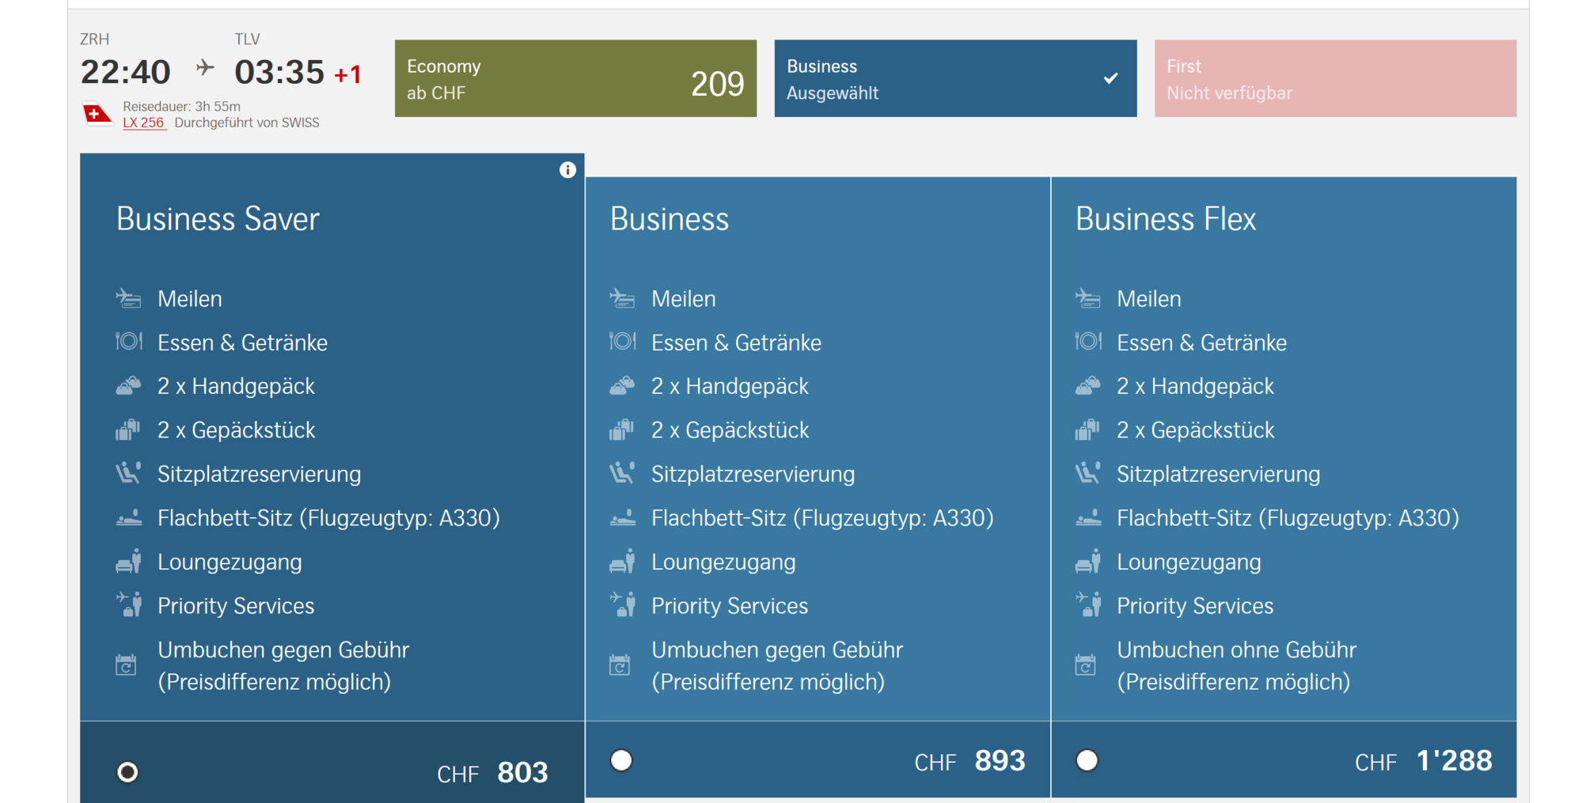The image size is (1582, 803).
Task: Click the seat reservation icon in Business Saver
Action: coord(128,474)
